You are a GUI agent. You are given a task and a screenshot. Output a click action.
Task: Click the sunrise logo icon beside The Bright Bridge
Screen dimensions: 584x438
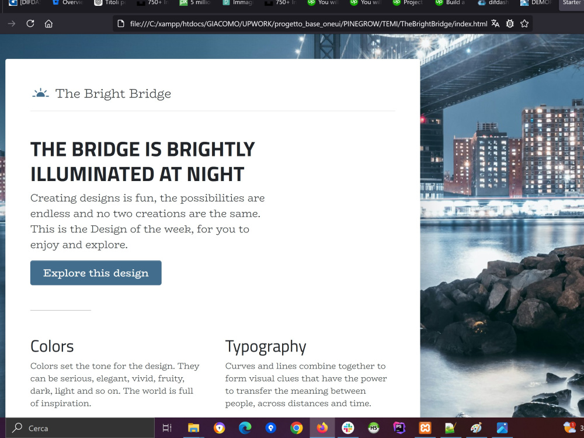point(41,93)
